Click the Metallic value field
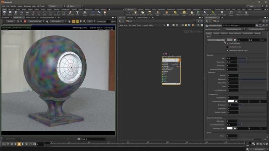269x151 pixels. click(x=233, y=75)
